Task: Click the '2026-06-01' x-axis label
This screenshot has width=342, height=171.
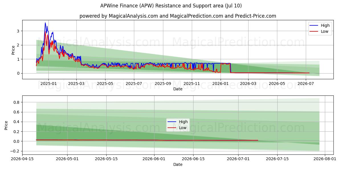Action: click(x=154, y=159)
